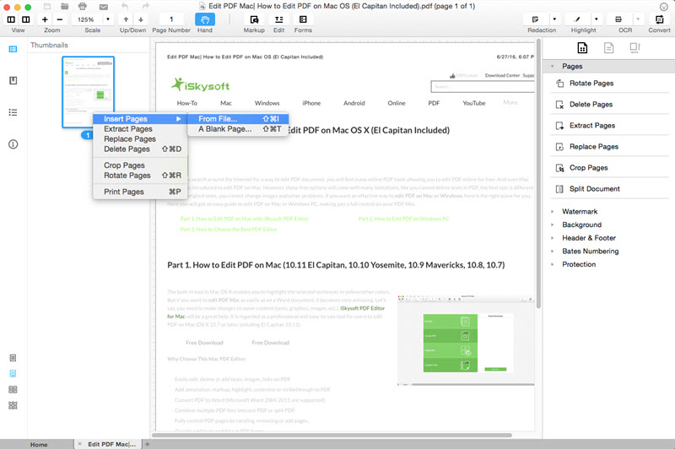Image resolution: width=675 pixels, height=449 pixels.
Task: Open the Convert tool
Action: pyautogui.click(x=659, y=19)
